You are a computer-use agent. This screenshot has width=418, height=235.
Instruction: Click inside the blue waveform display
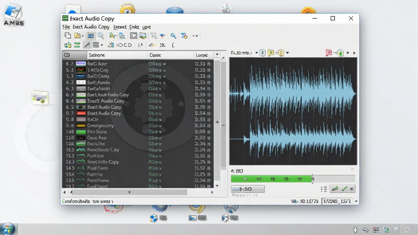(x=293, y=111)
